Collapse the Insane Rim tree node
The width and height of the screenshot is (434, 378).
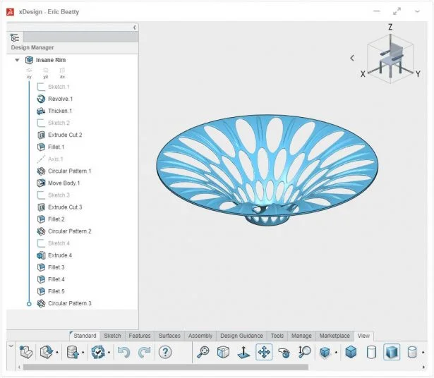click(x=17, y=61)
